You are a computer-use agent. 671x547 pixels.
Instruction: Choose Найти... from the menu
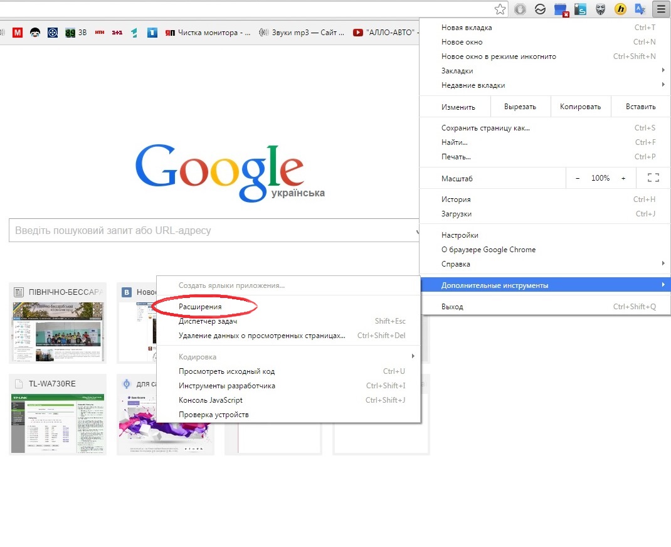[x=545, y=142]
